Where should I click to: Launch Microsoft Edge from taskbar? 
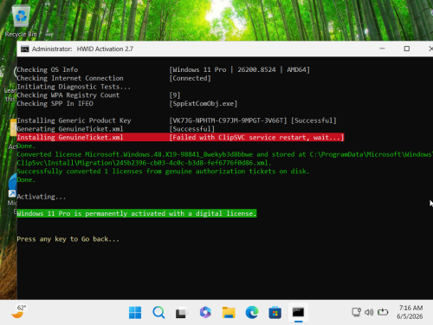point(252,313)
